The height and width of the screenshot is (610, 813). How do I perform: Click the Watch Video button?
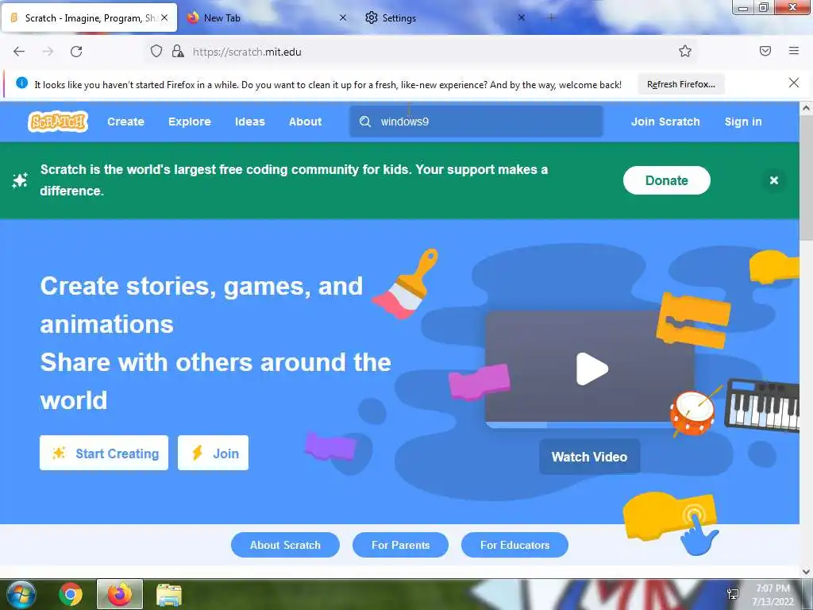click(590, 457)
